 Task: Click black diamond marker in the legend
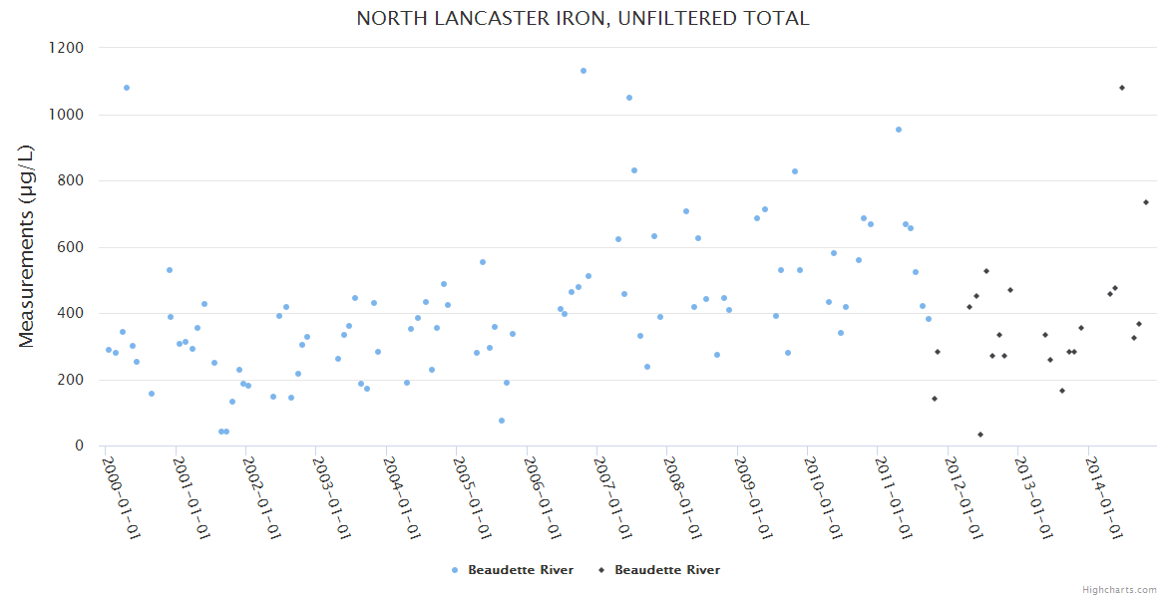coord(601,570)
